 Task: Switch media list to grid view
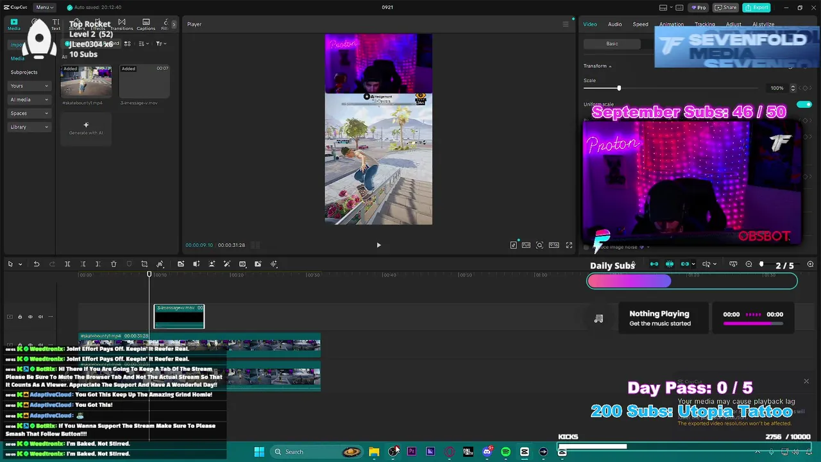127,44
